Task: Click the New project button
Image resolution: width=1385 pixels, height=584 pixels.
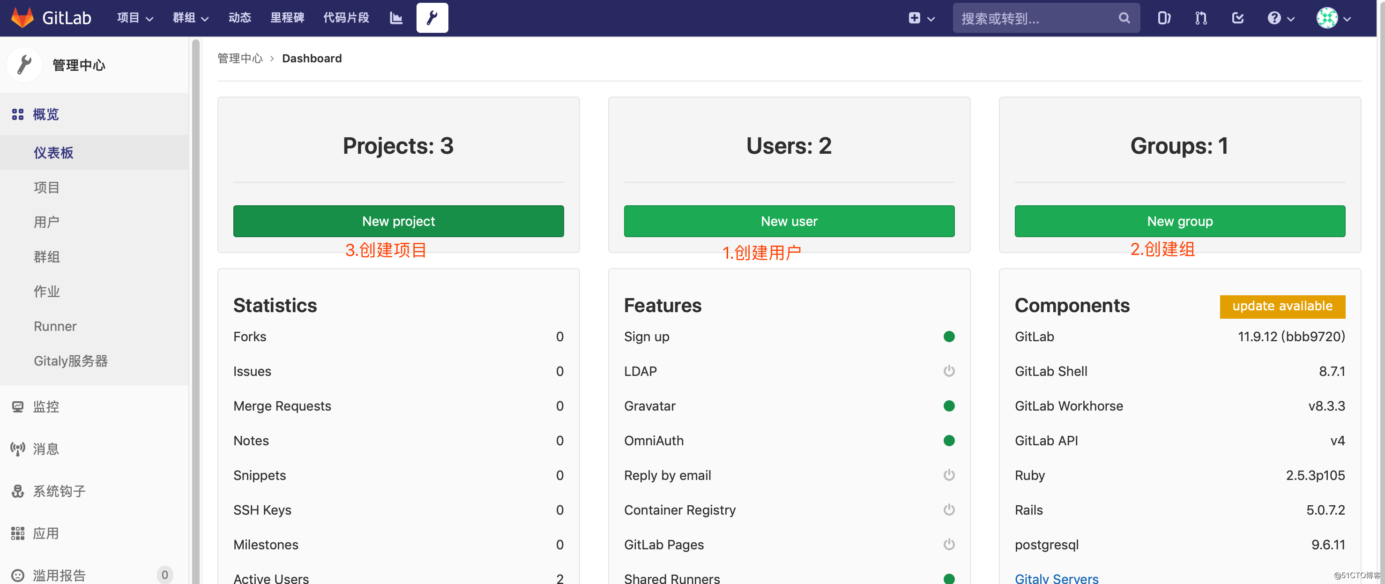Action: click(x=398, y=221)
